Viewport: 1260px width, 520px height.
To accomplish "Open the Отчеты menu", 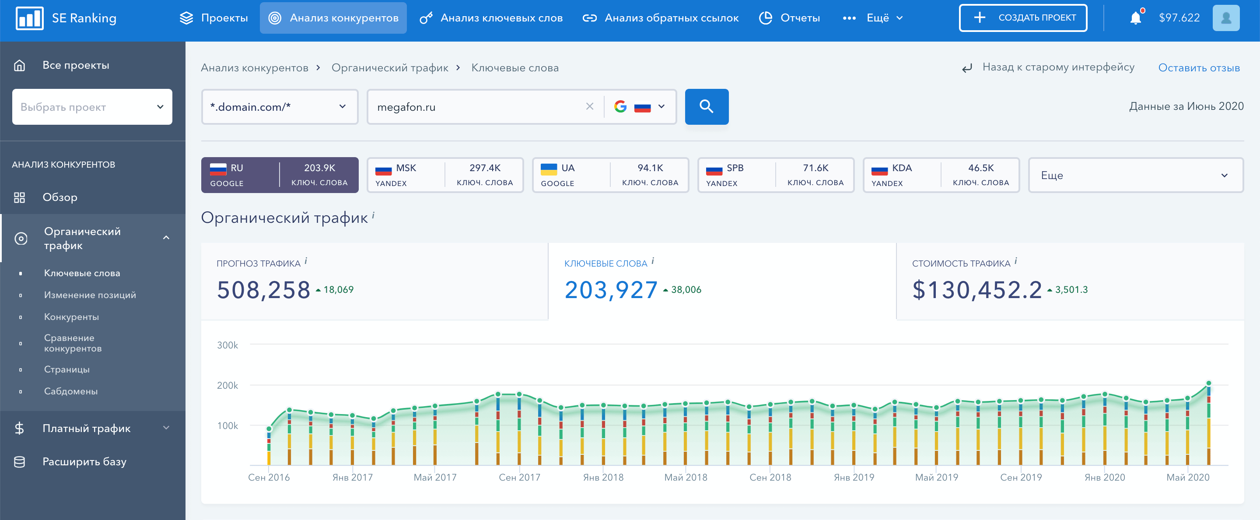I will point(789,18).
